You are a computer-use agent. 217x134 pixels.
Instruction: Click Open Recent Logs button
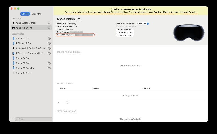point(125,33)
